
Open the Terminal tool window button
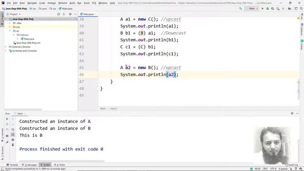tap(12, 165)
